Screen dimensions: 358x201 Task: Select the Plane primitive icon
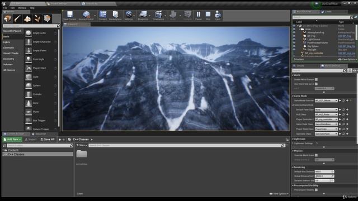29,112
